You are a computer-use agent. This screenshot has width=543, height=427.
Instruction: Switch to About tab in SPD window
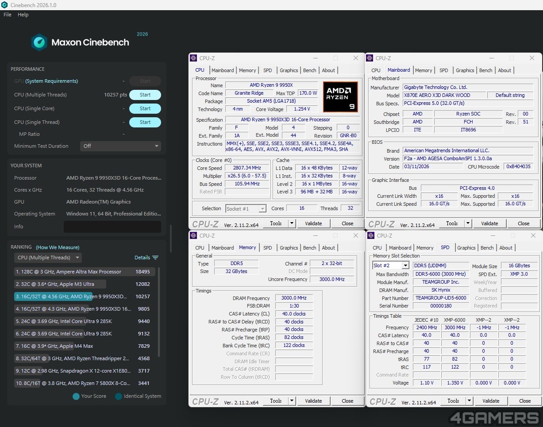coord(506,248)
